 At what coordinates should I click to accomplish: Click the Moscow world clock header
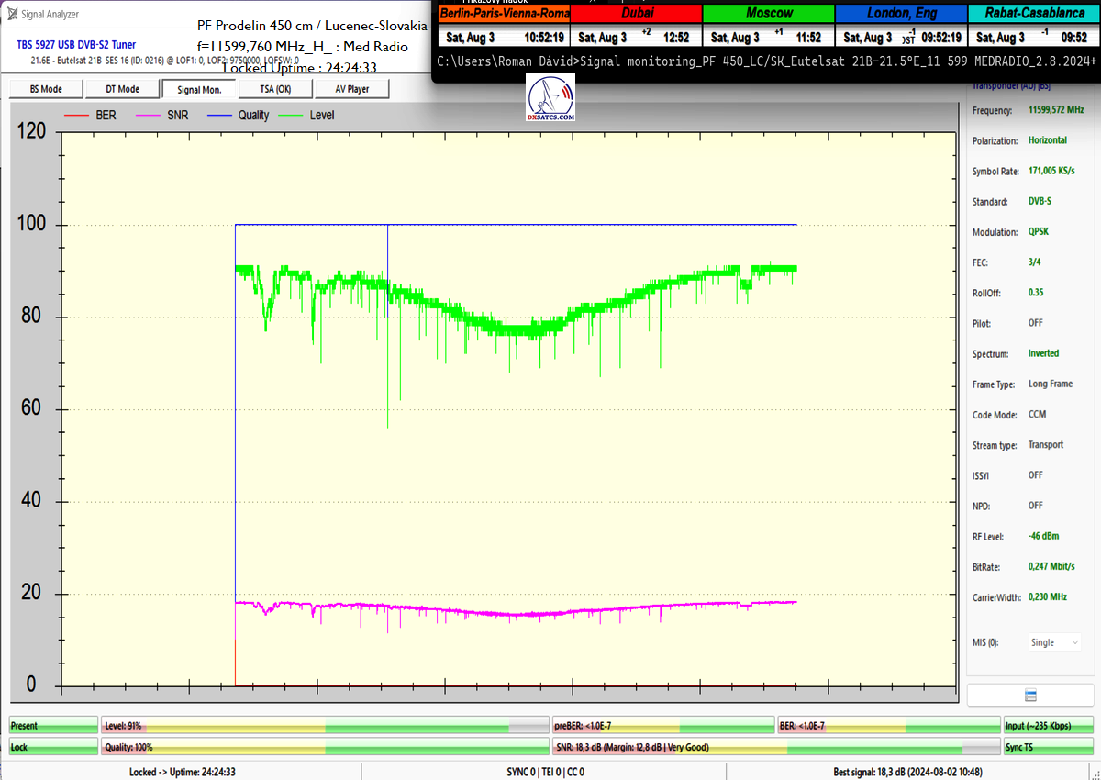pos(769,14)
